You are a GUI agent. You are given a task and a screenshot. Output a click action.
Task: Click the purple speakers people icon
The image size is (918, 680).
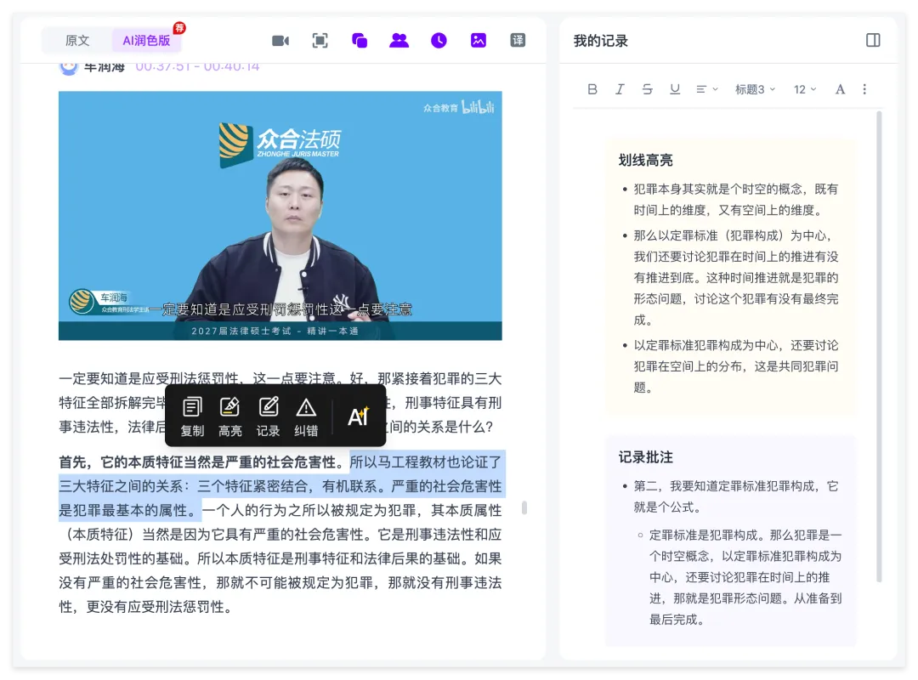point(399,41)
